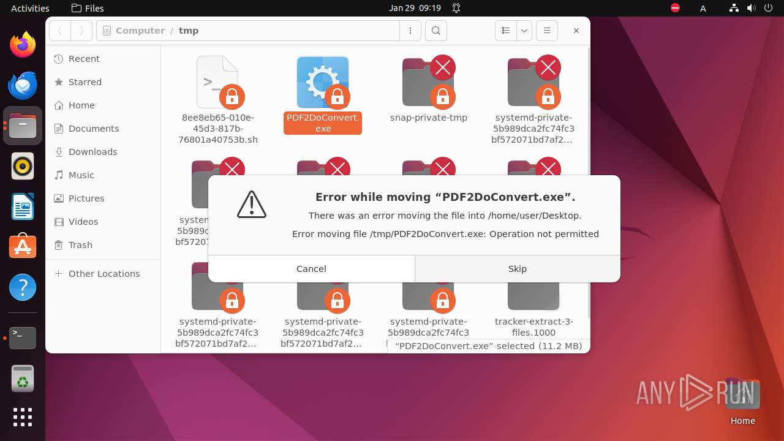Open the search in Files

[x=436, y=31]
